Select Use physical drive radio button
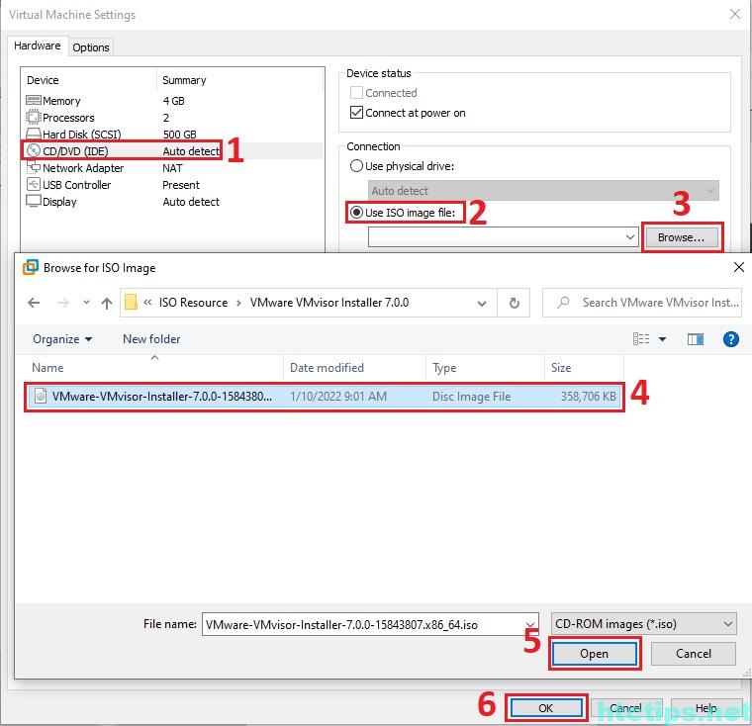This screenshot has height=726, width=752. click(x=356, y=166)
